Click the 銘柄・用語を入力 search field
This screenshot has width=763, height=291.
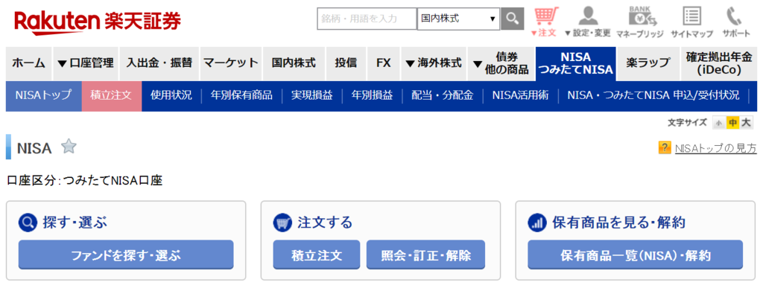(367, 19)
